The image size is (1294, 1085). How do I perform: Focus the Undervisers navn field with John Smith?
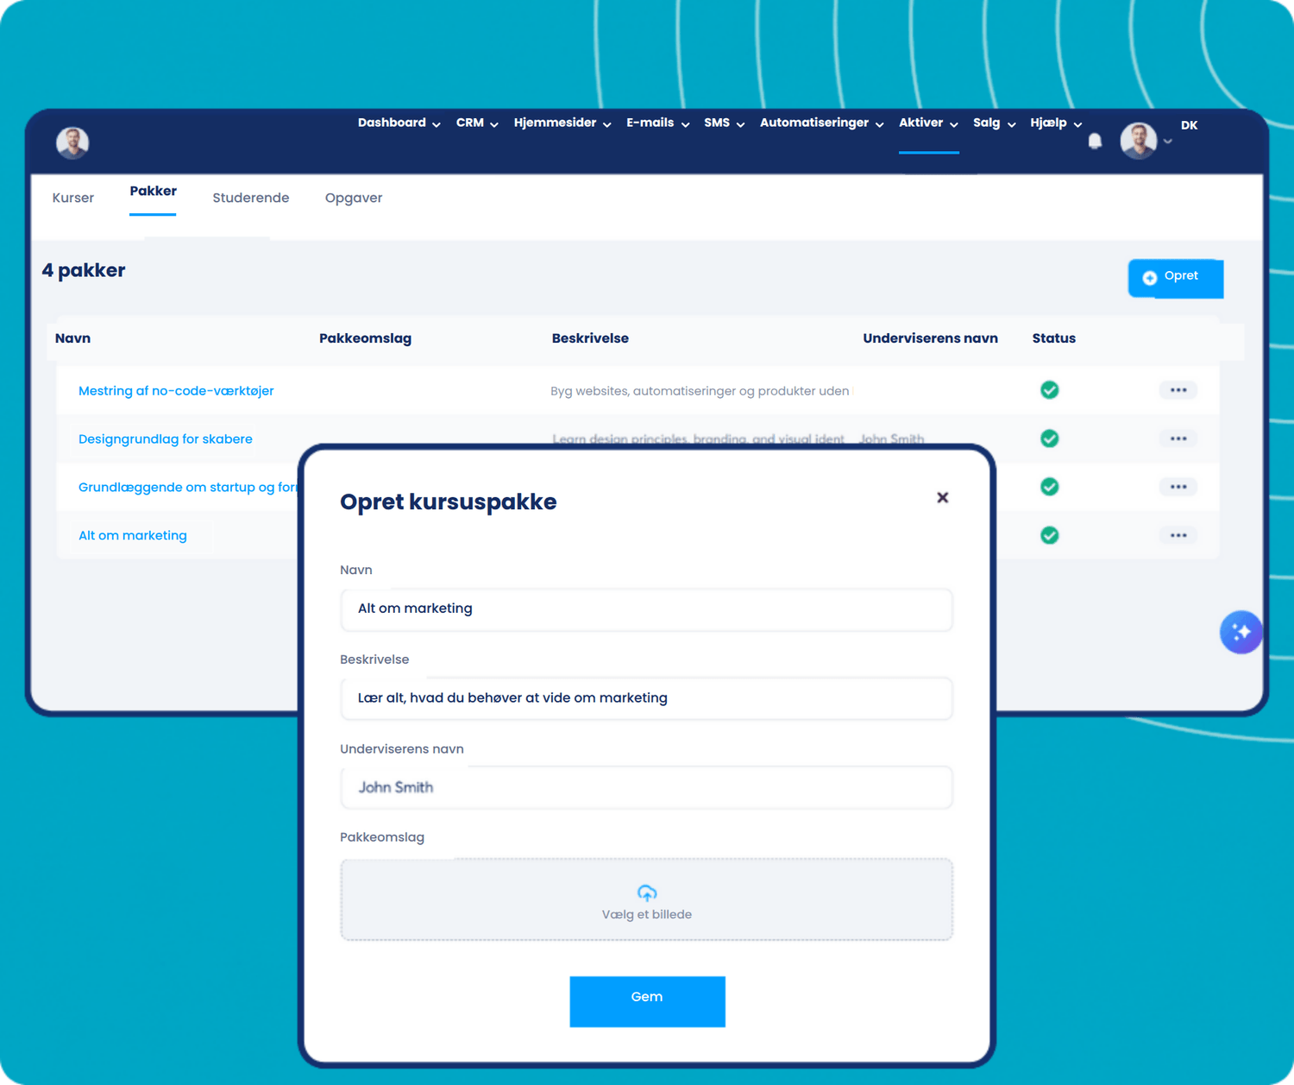point(647,787)
